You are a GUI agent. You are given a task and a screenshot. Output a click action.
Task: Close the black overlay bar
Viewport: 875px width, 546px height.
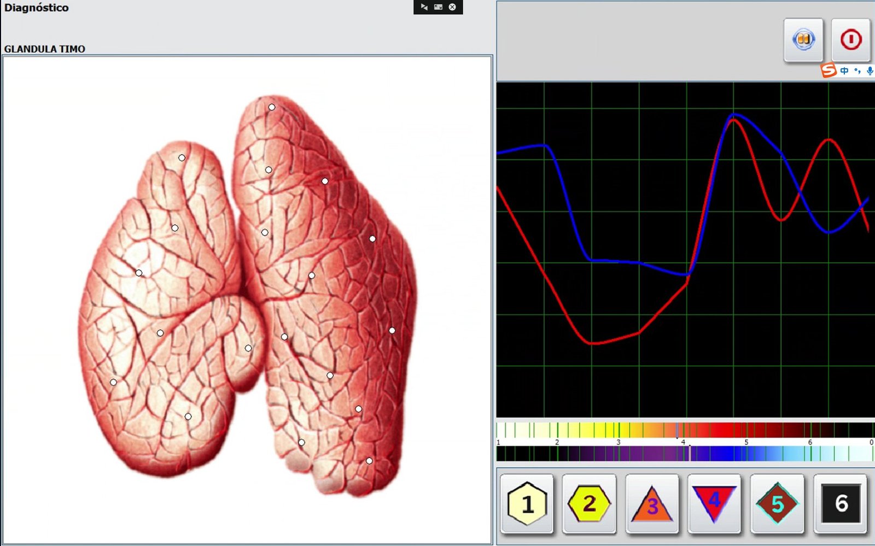452,7
